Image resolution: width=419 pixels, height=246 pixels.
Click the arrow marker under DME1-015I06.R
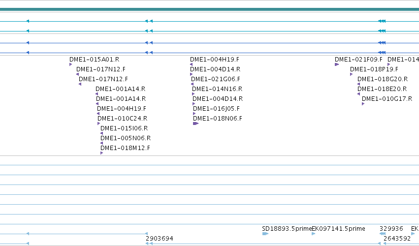tap(101, 133)
